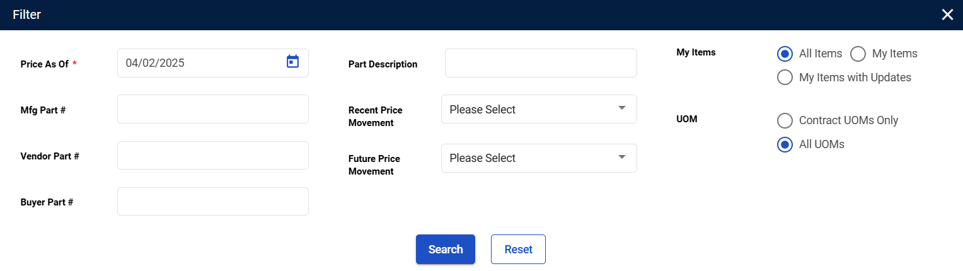
Task: Click the Recent Price Movement dropdown arrow
Action: pos(622,108)
